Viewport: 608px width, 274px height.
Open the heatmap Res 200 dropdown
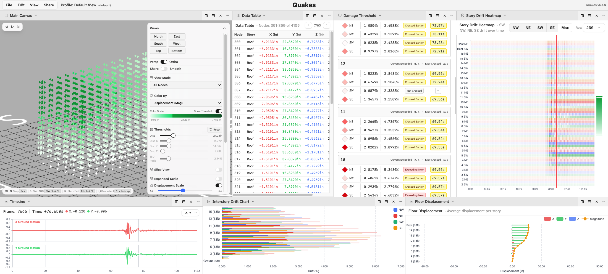[594, 28]
